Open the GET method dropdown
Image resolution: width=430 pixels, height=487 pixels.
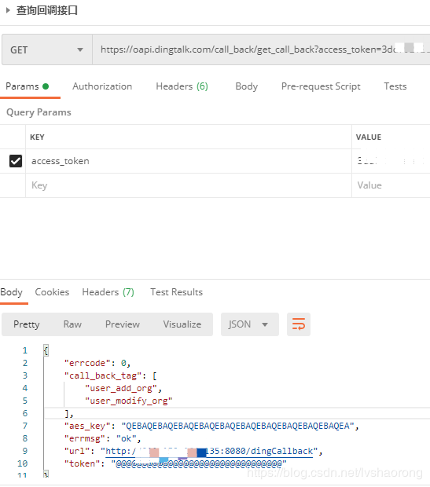coord(47,49)
